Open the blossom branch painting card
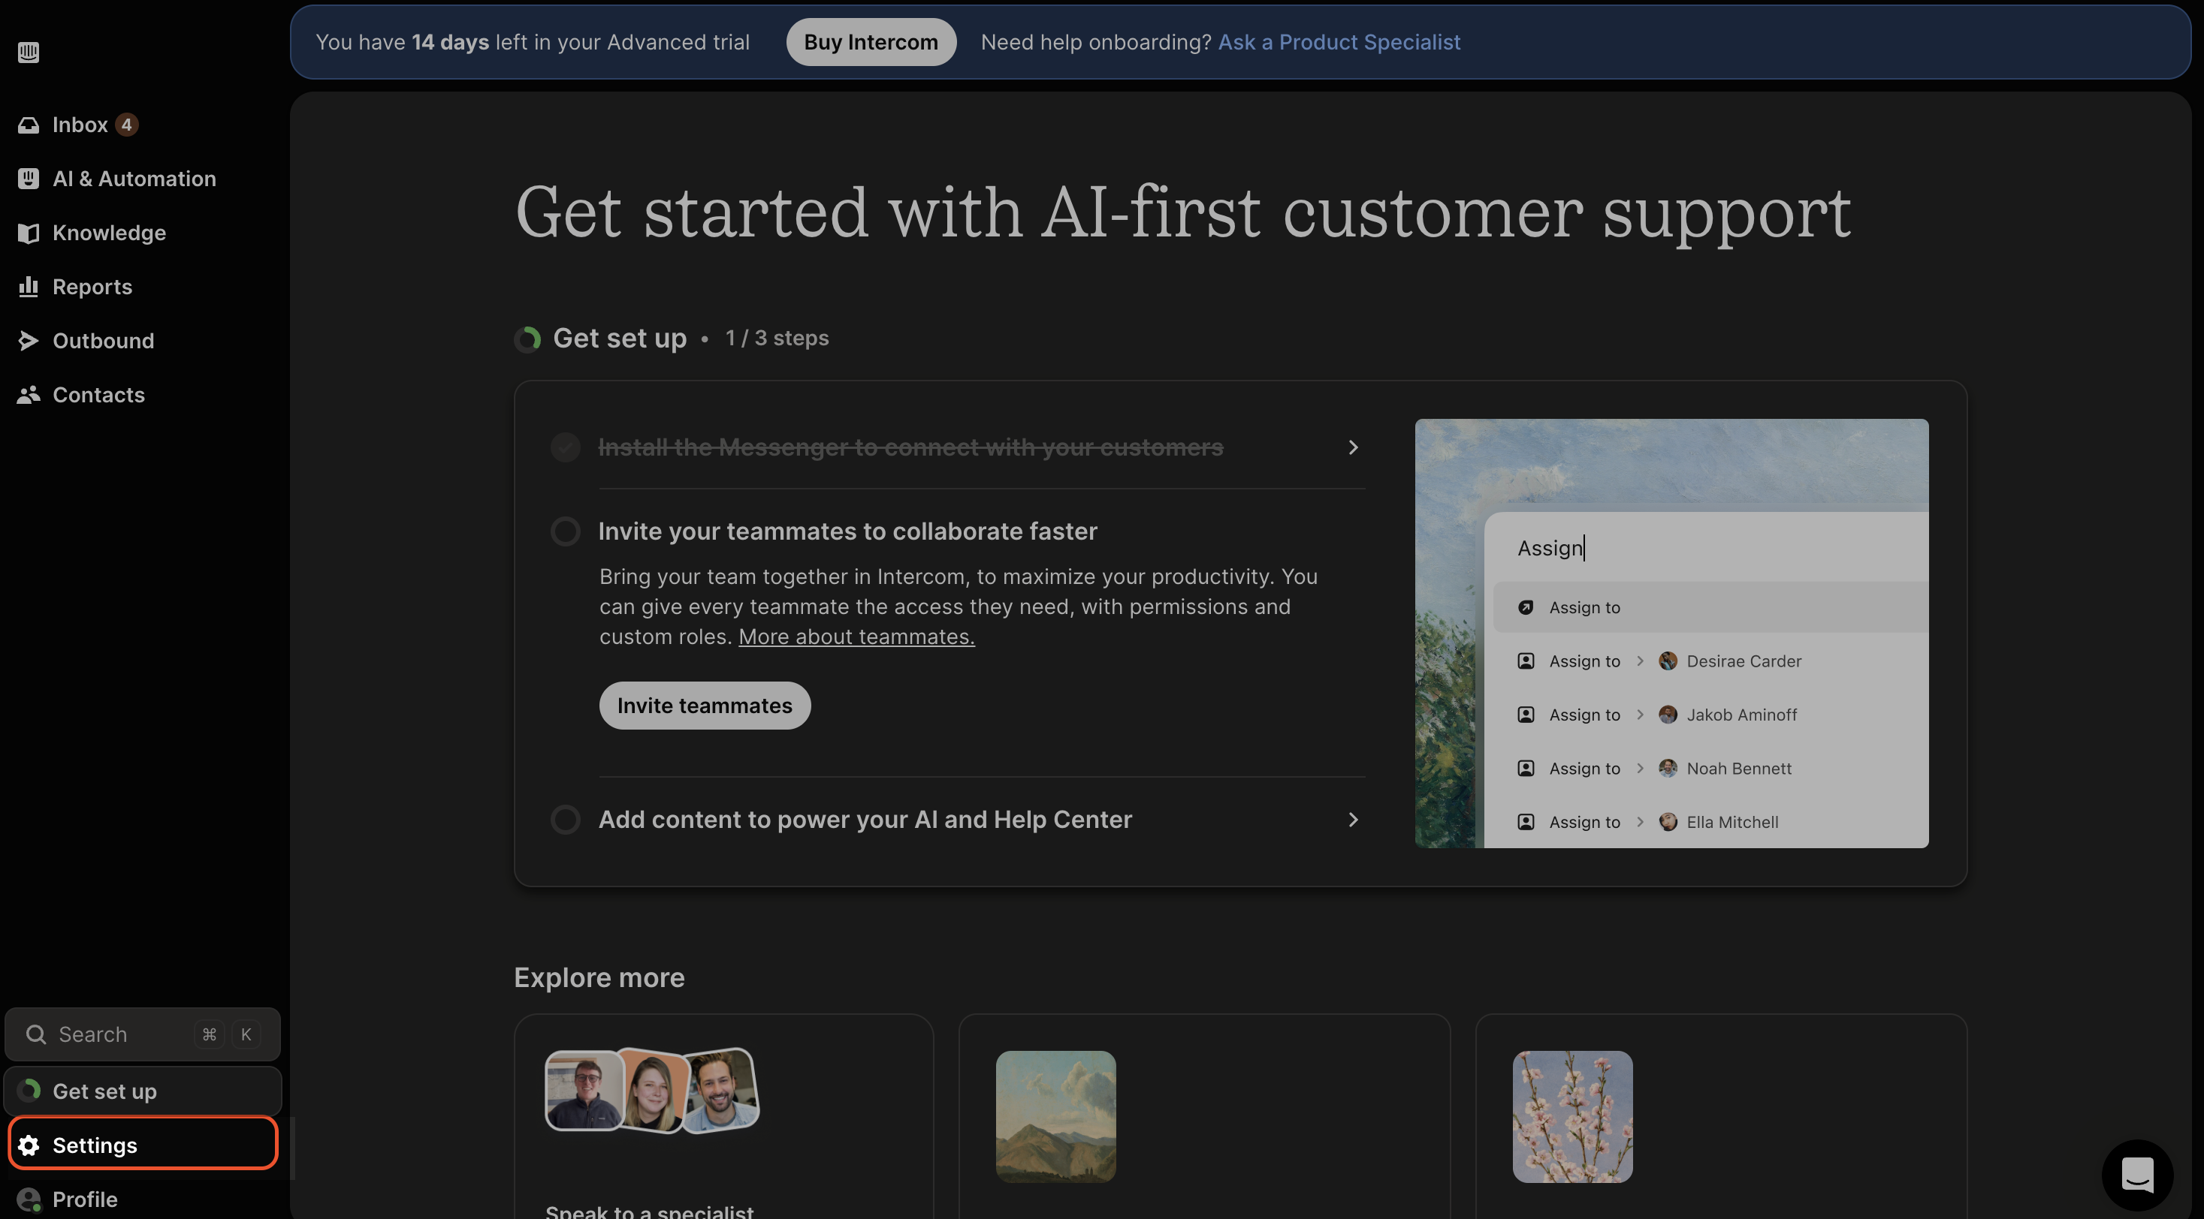2204x1219 pixels. pos(1571,1116)
